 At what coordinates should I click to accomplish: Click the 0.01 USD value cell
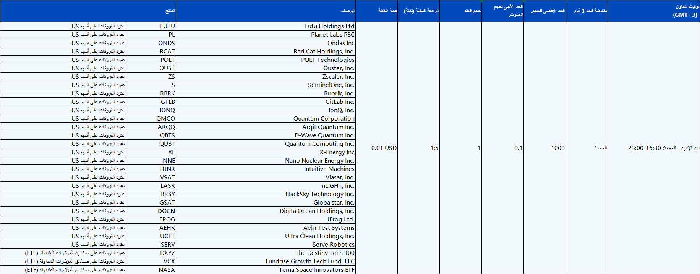pos(377,148)
